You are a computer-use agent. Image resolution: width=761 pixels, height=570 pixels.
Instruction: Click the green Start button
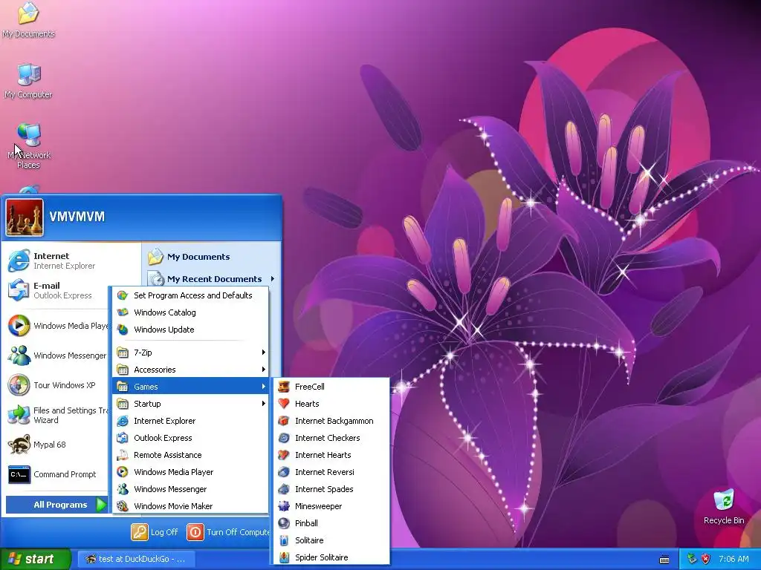click(35, 559)
